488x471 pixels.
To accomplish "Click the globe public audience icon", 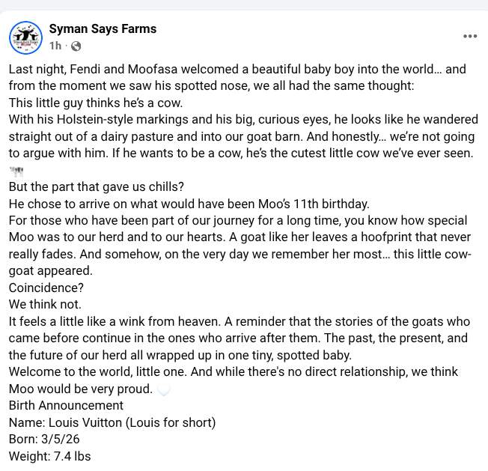I will click(x=76, y=46).
